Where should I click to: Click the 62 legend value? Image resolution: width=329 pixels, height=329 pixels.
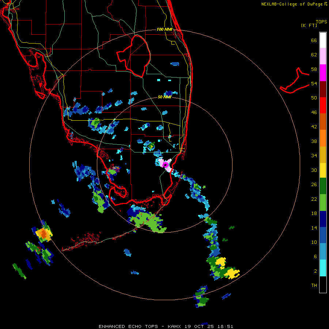[x=314, y=55]
